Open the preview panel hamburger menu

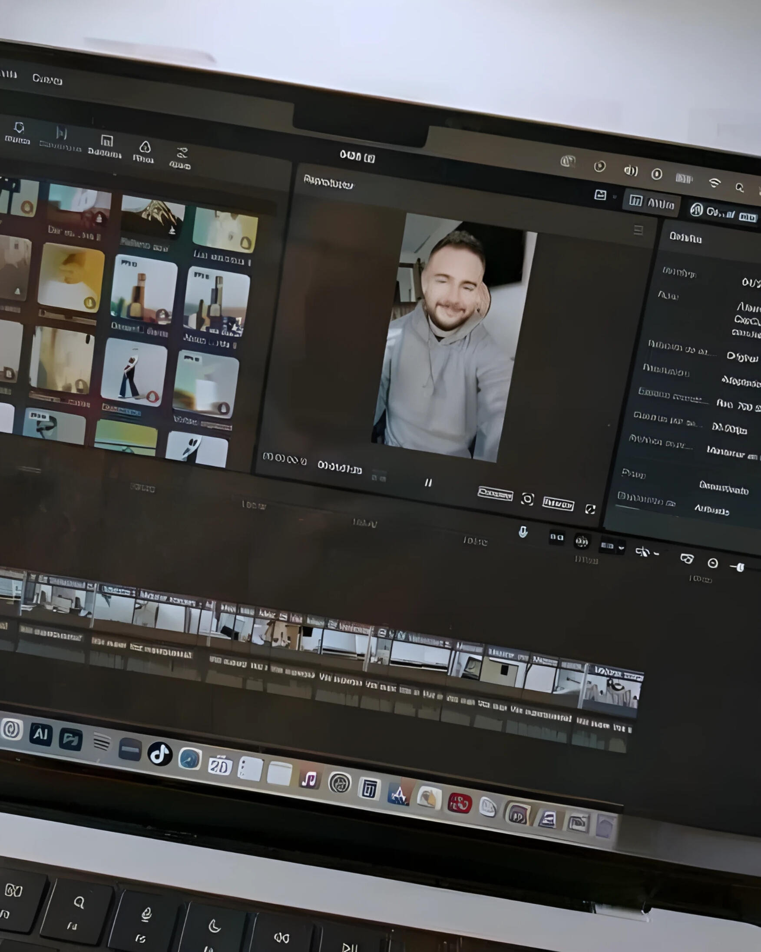(x=638, y=229)
